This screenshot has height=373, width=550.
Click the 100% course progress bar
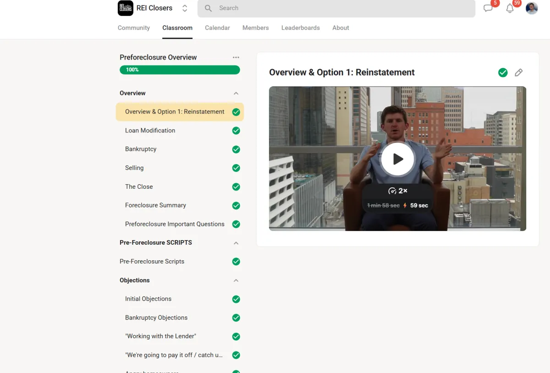(180, 70)
